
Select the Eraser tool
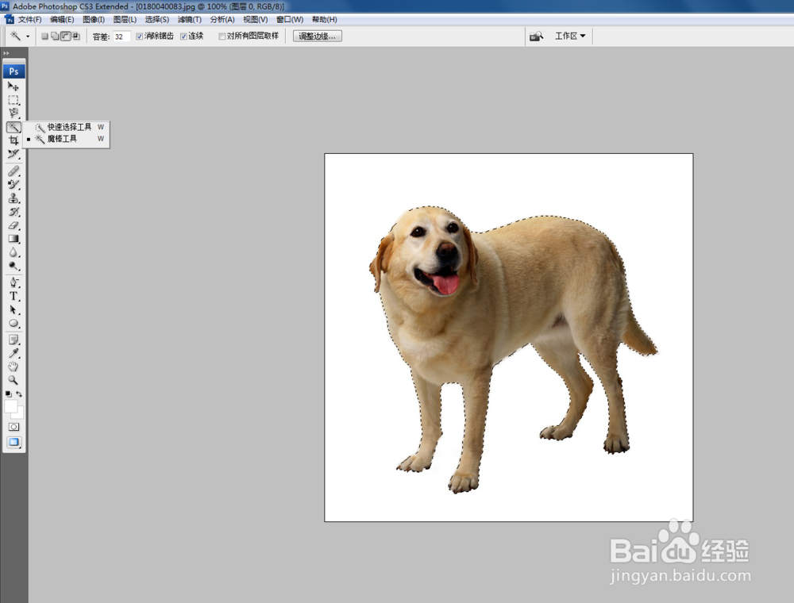tap(13, 225)
